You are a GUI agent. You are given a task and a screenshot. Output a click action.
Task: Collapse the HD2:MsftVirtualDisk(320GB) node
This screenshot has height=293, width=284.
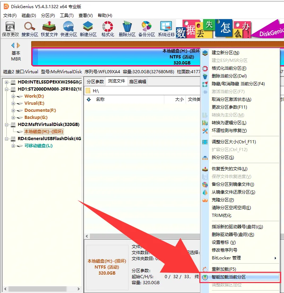coord(6,125)
